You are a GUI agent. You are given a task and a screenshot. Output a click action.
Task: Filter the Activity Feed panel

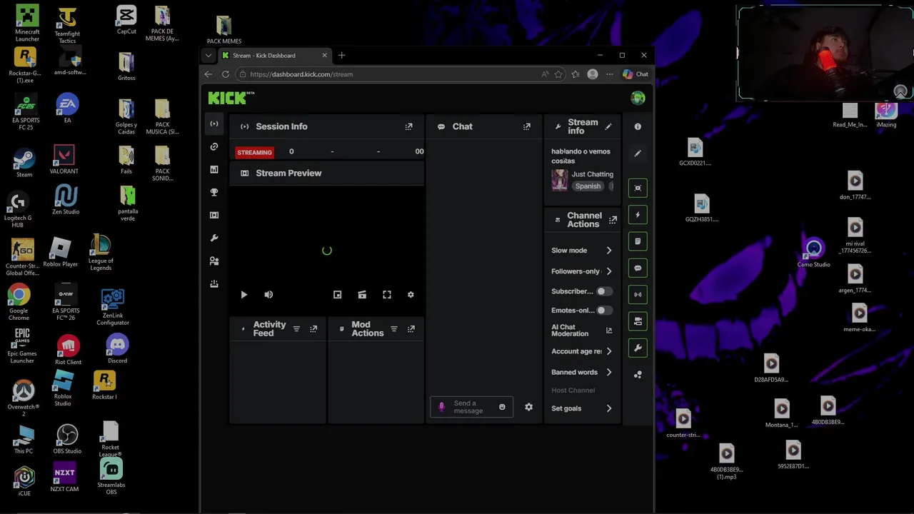pyautogui.click(x=296, y=329)
